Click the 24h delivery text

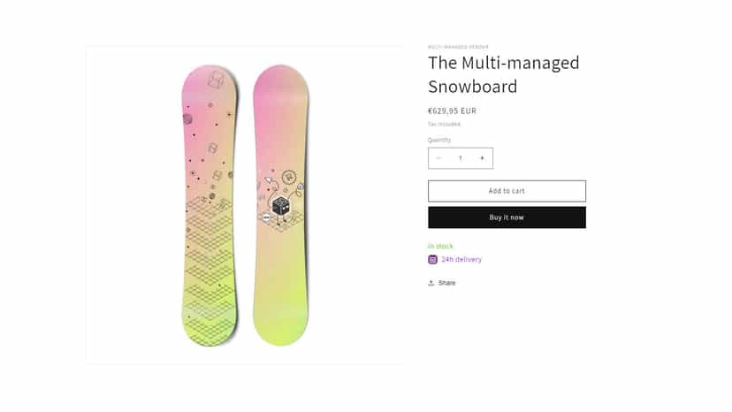coord(461,259)
